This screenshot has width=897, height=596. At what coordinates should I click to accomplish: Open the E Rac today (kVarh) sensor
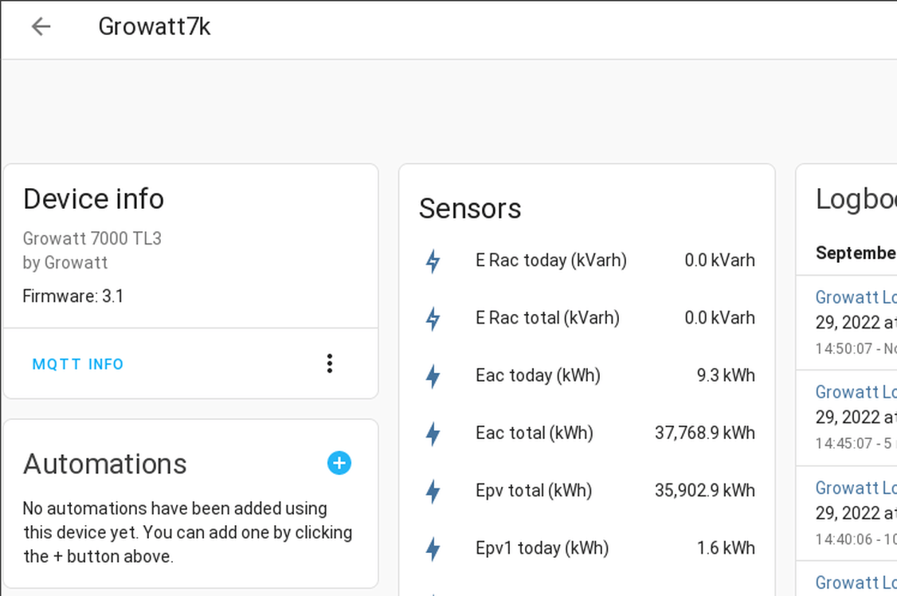point(587,261)
